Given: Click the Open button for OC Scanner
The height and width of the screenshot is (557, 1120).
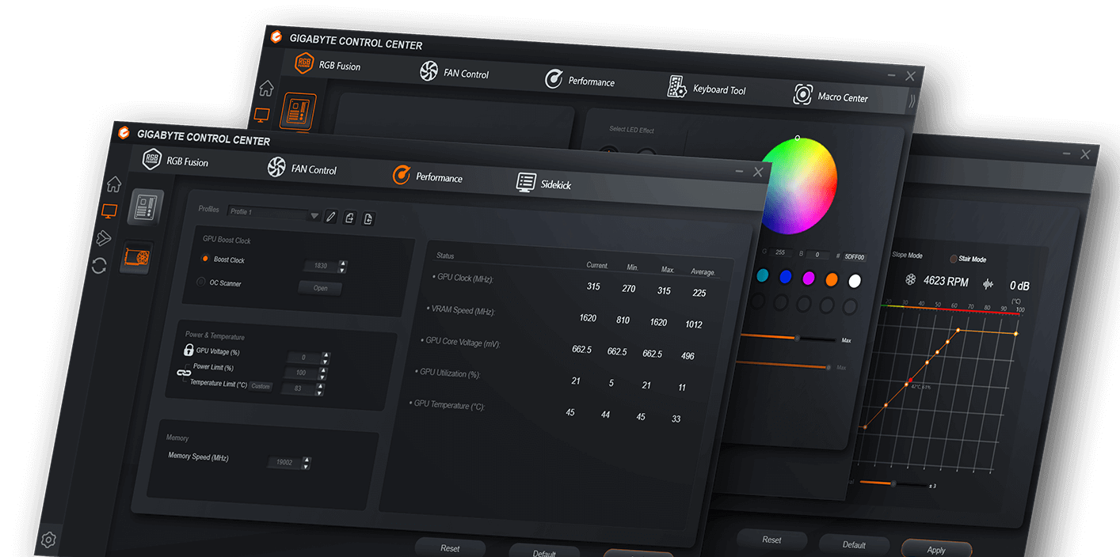Looking at the screenshot, I should tap(320, 288).
